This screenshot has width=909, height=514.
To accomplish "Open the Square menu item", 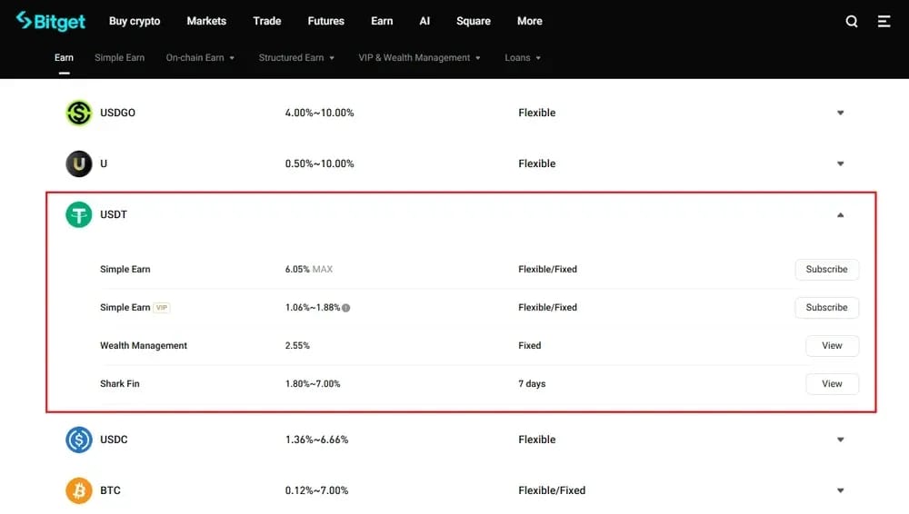I will (473, 21).
